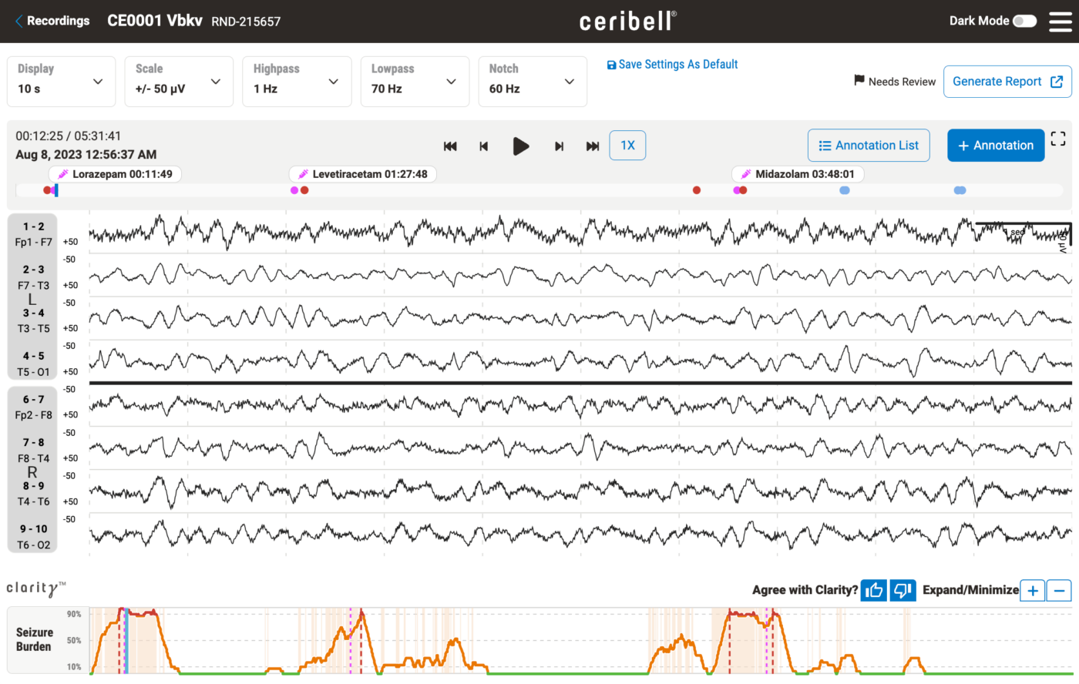Toggle Dark Mode switch
Viewport: 1079px width, 684px height.
coord(1024,21)
